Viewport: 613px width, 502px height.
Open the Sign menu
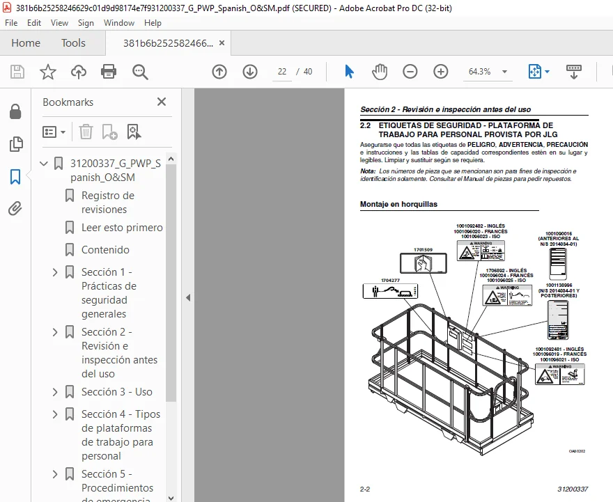86,23
